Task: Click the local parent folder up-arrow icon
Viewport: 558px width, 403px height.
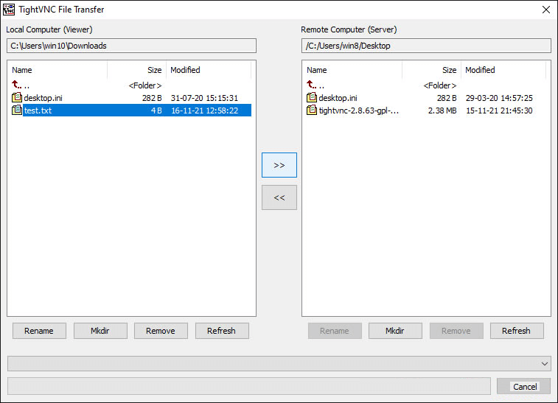Action: pyautogui.click(x=17, y=85)
